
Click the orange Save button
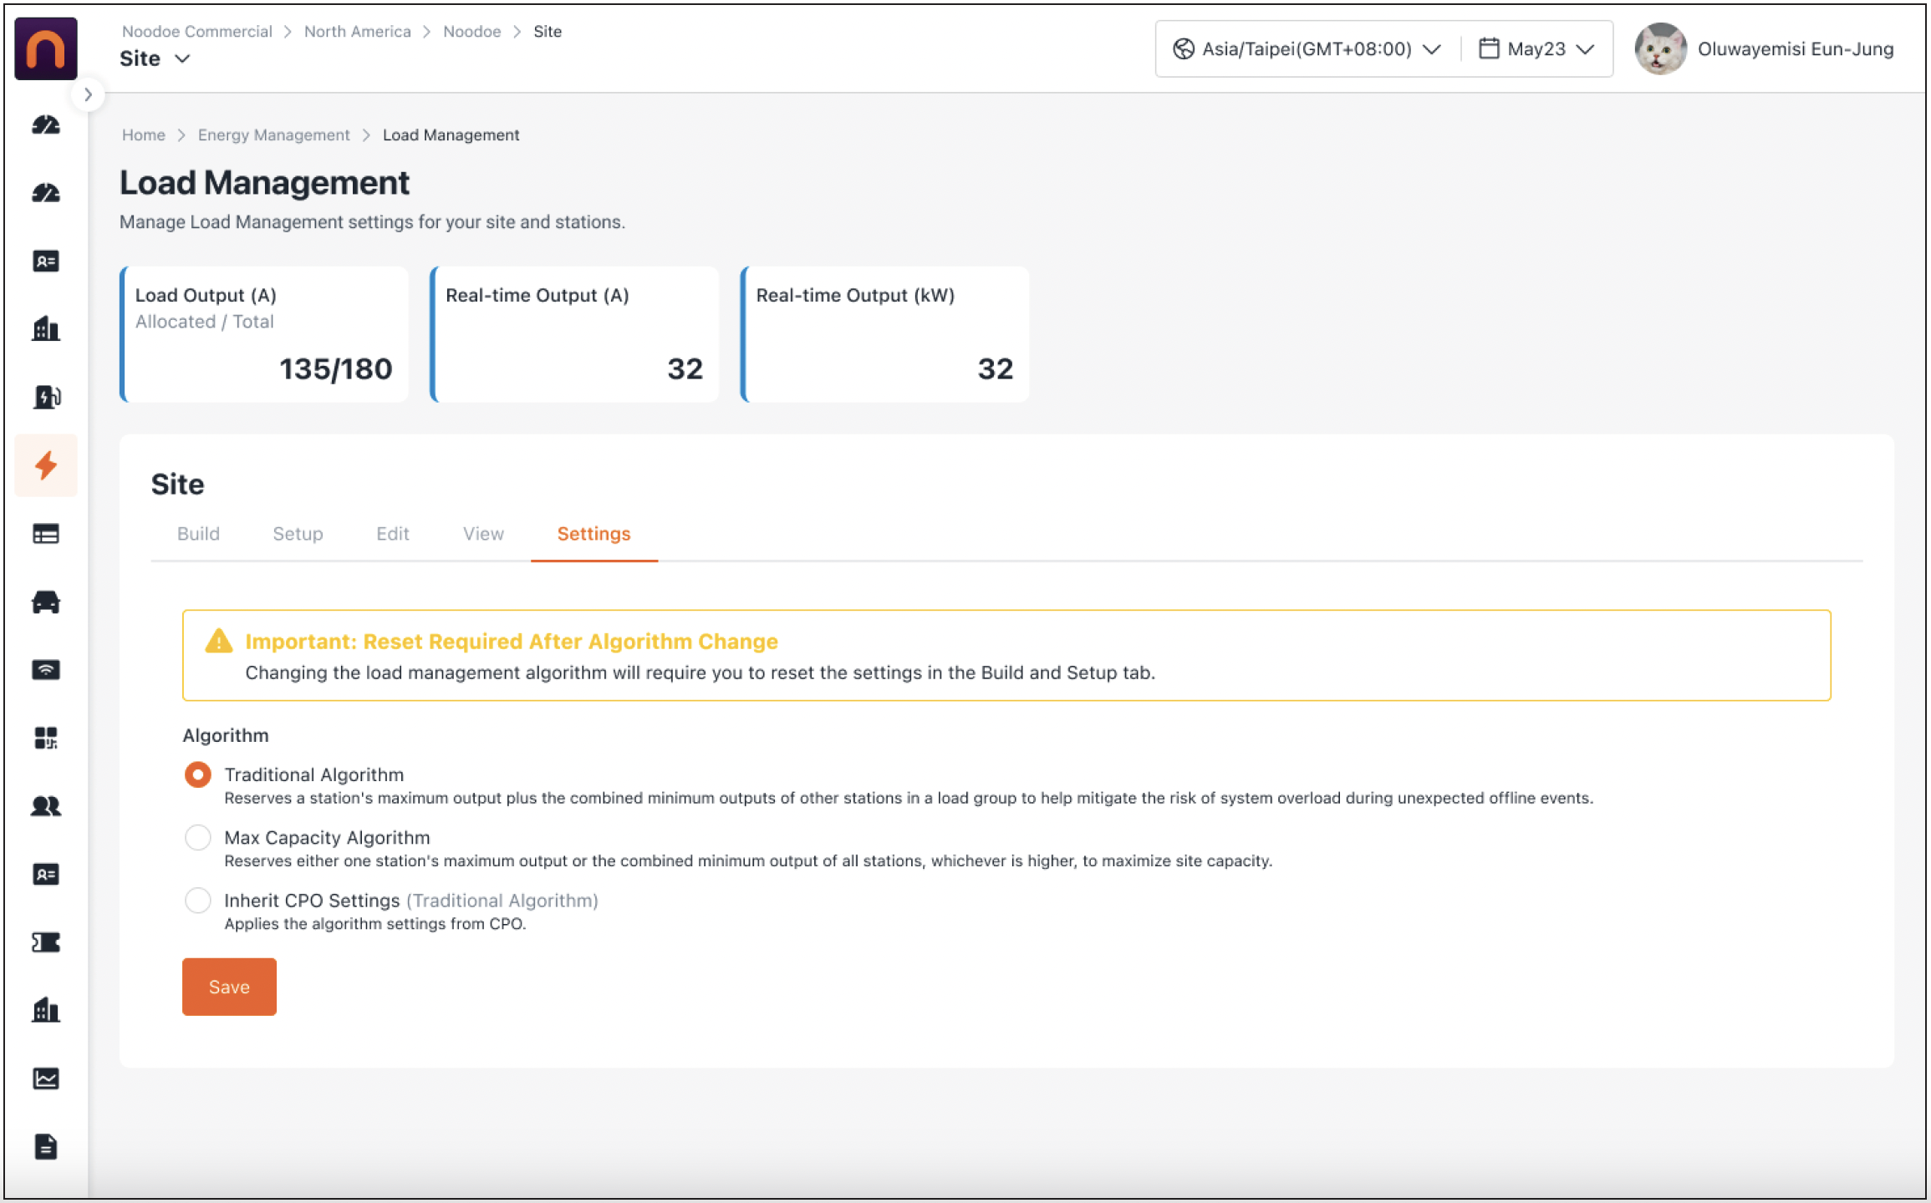tap(229, 987)
